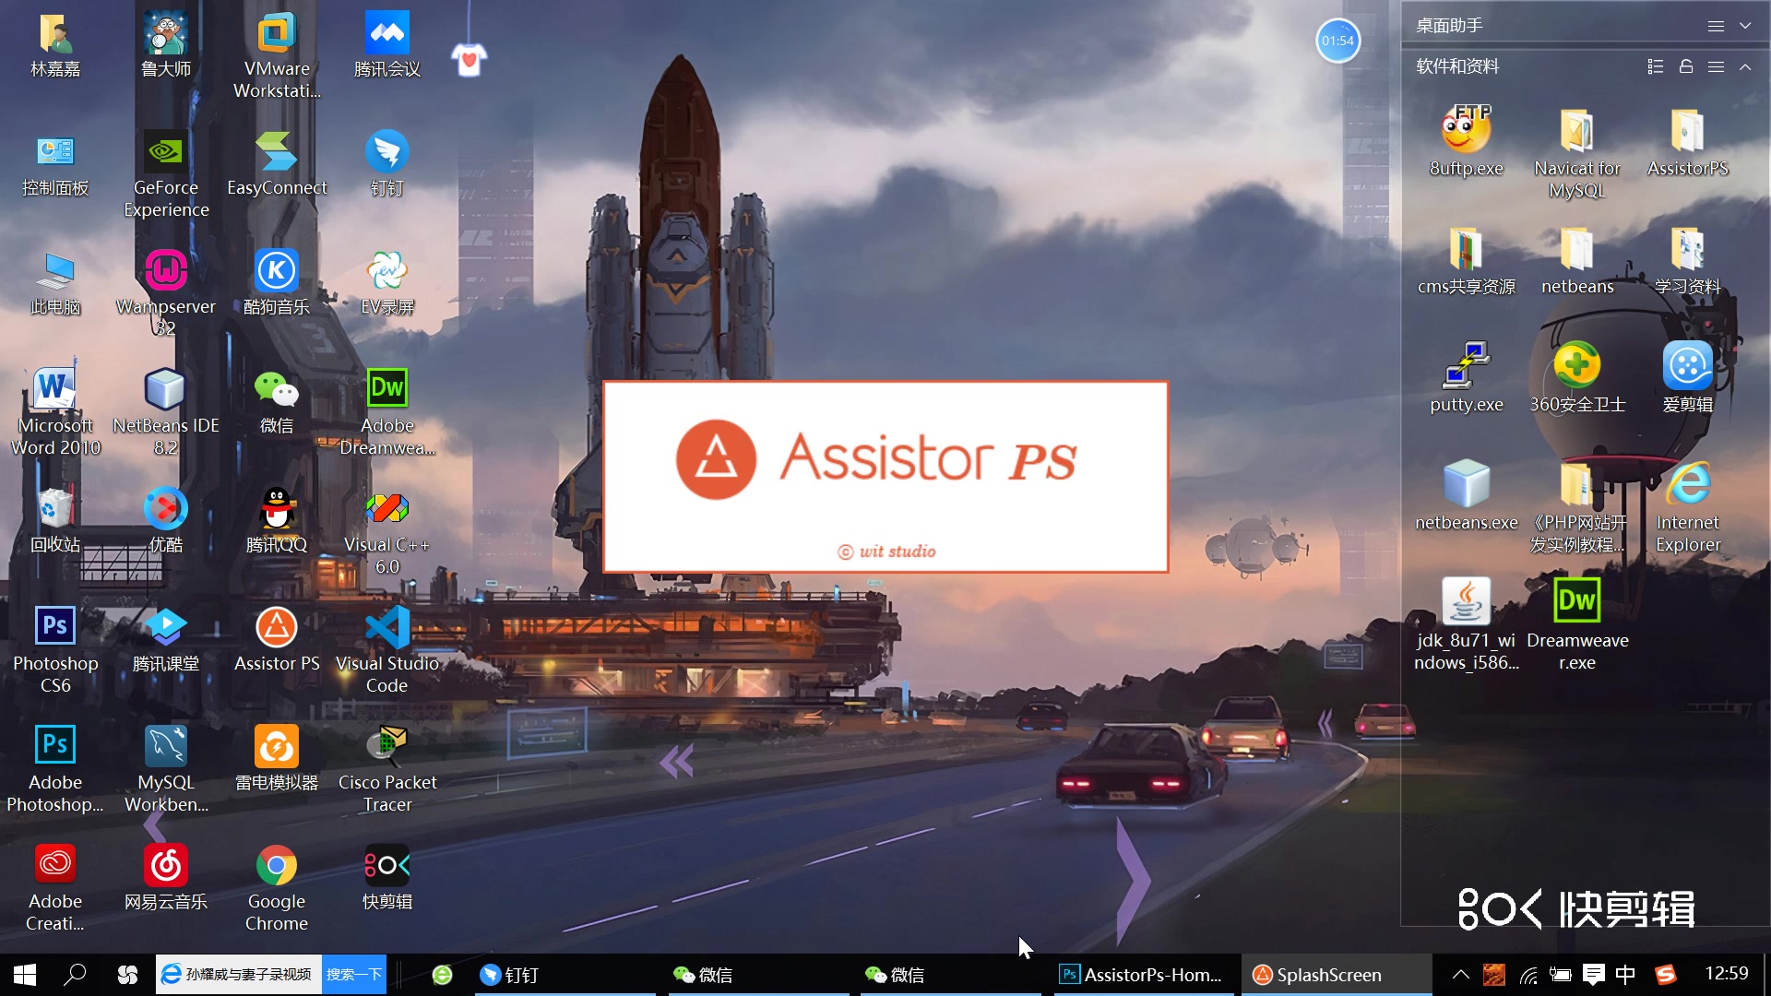Open 微信 desktop shortcut
The image size is (1771, 996).
coord(277,401)
